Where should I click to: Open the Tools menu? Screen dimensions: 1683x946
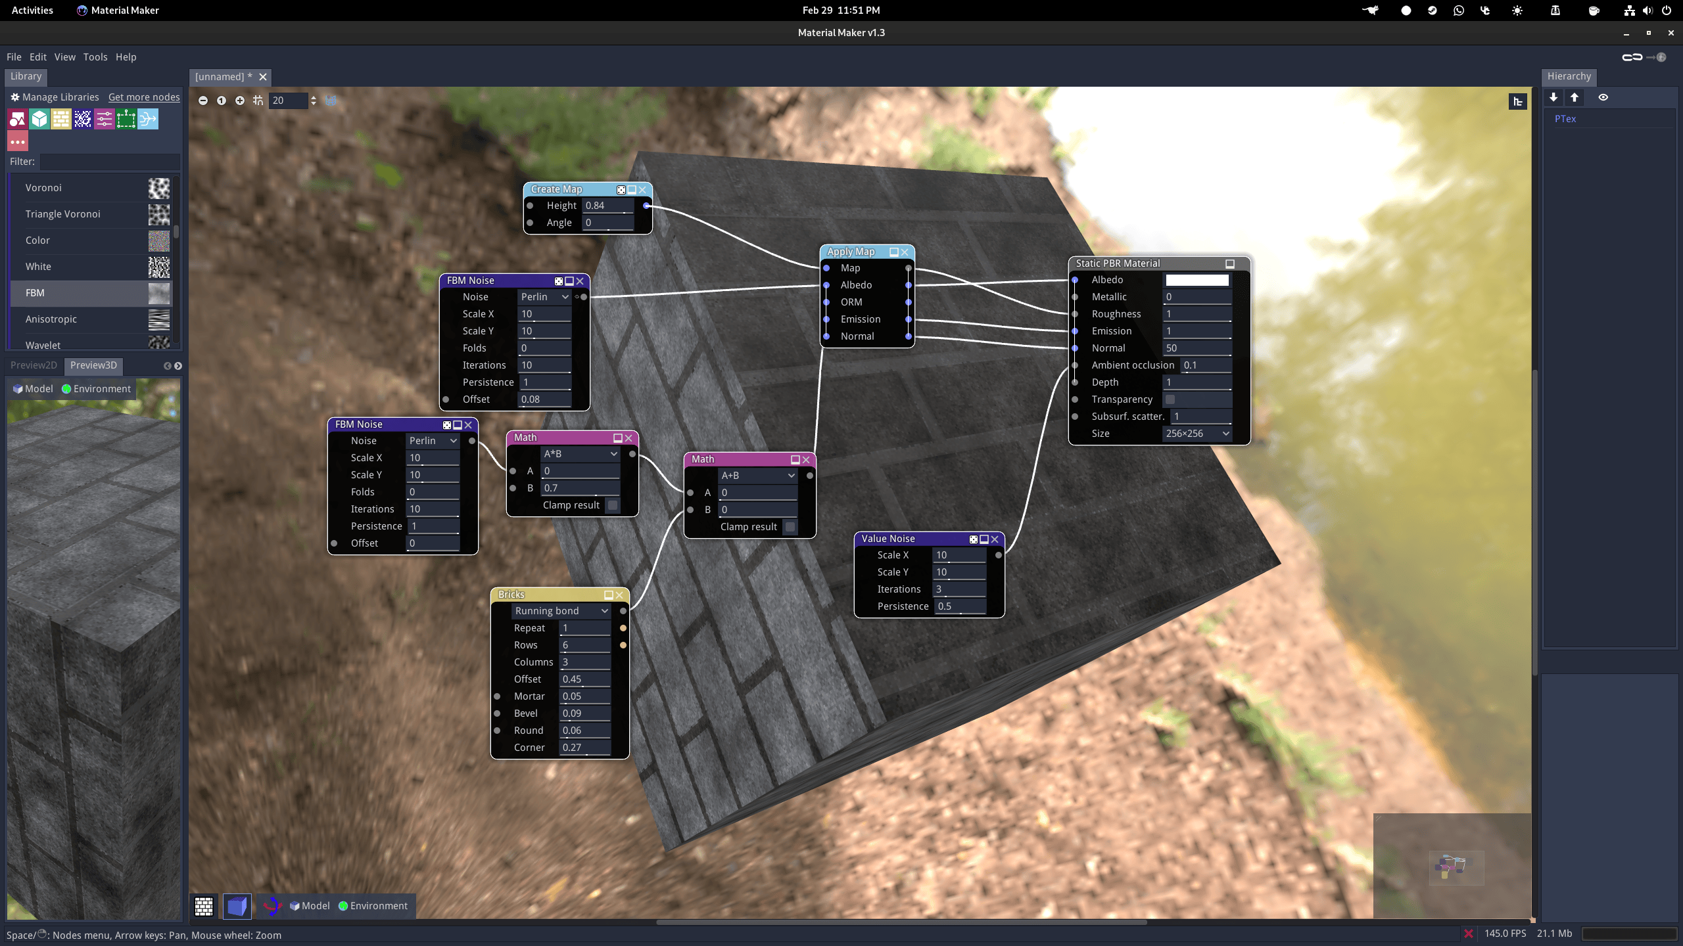click(x=95, y=57)
